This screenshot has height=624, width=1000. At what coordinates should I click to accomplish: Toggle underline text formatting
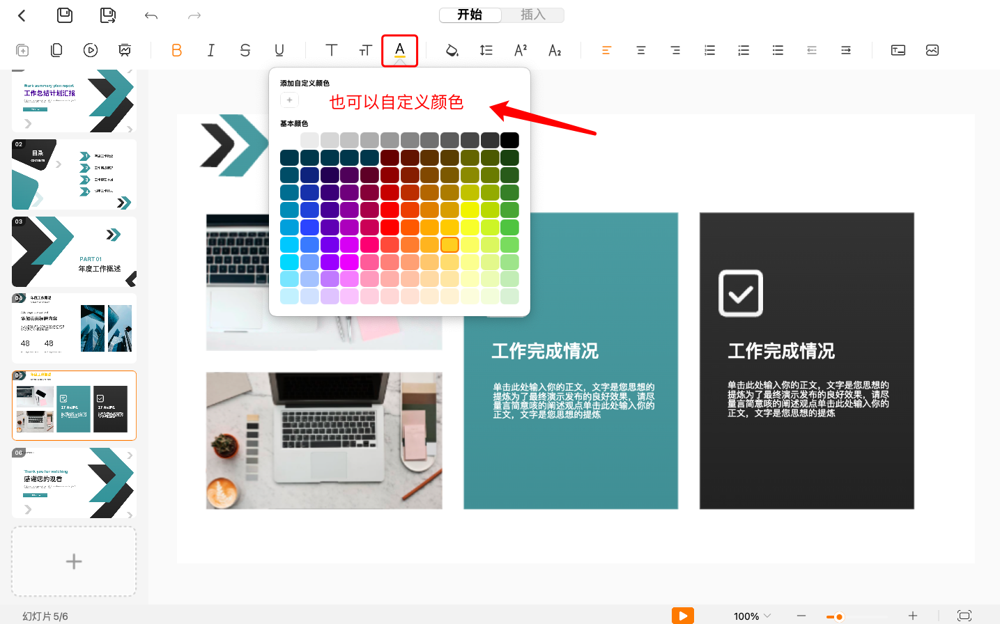point(279,50)
